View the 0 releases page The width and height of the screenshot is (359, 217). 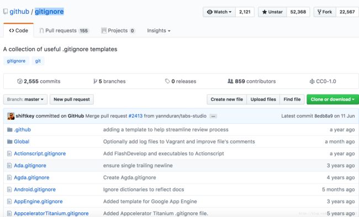click(x=181, y=81)
